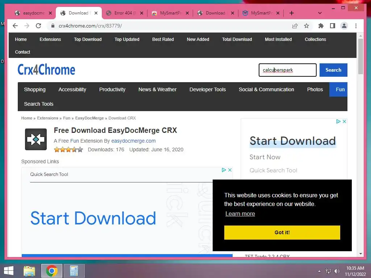Open File Explorer from the taskbar
The width and height of the screenshot is (371, 278).
[x=29, y=271]
